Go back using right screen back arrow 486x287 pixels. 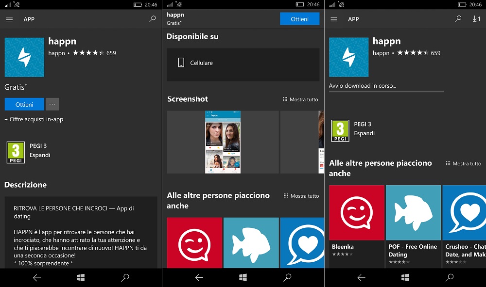click(x=362, y=278)
